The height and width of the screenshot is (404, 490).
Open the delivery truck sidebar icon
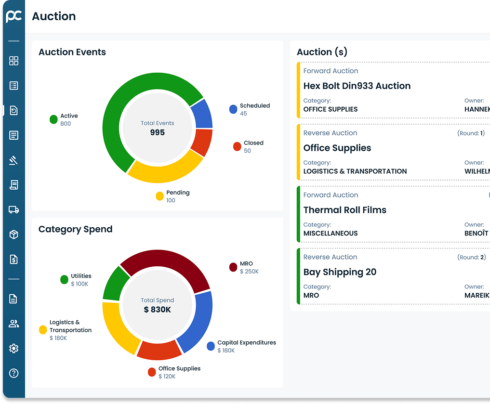pos(14,209)
